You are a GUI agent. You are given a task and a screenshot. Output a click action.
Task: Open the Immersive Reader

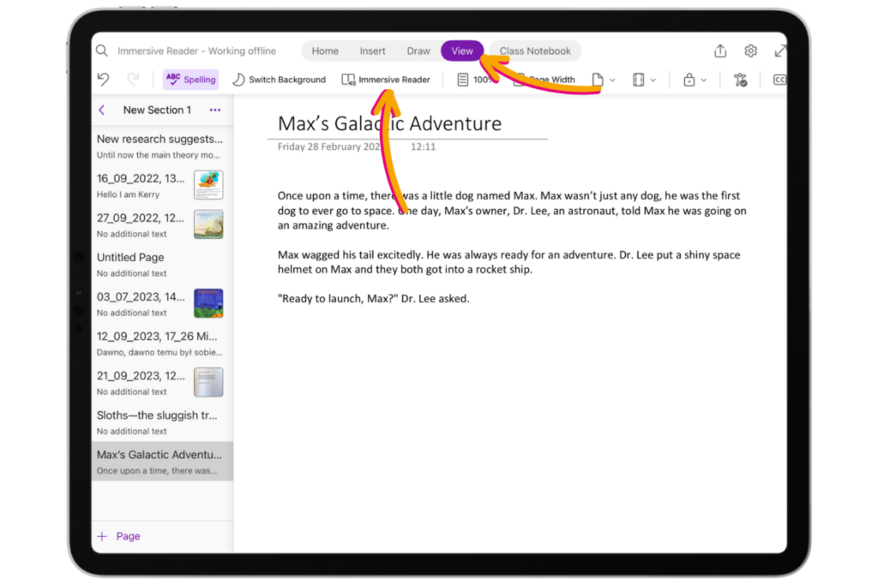coord(386,79)
